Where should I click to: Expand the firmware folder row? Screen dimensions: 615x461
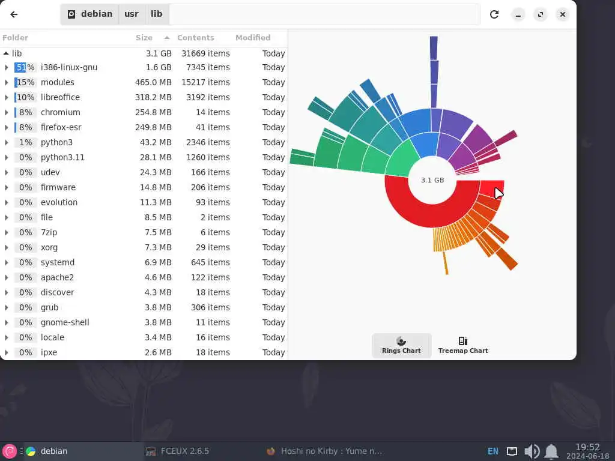click(x=6, y=187)
